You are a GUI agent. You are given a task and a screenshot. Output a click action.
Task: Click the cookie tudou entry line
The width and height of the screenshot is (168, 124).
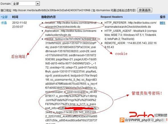click(x=71, y=39)
